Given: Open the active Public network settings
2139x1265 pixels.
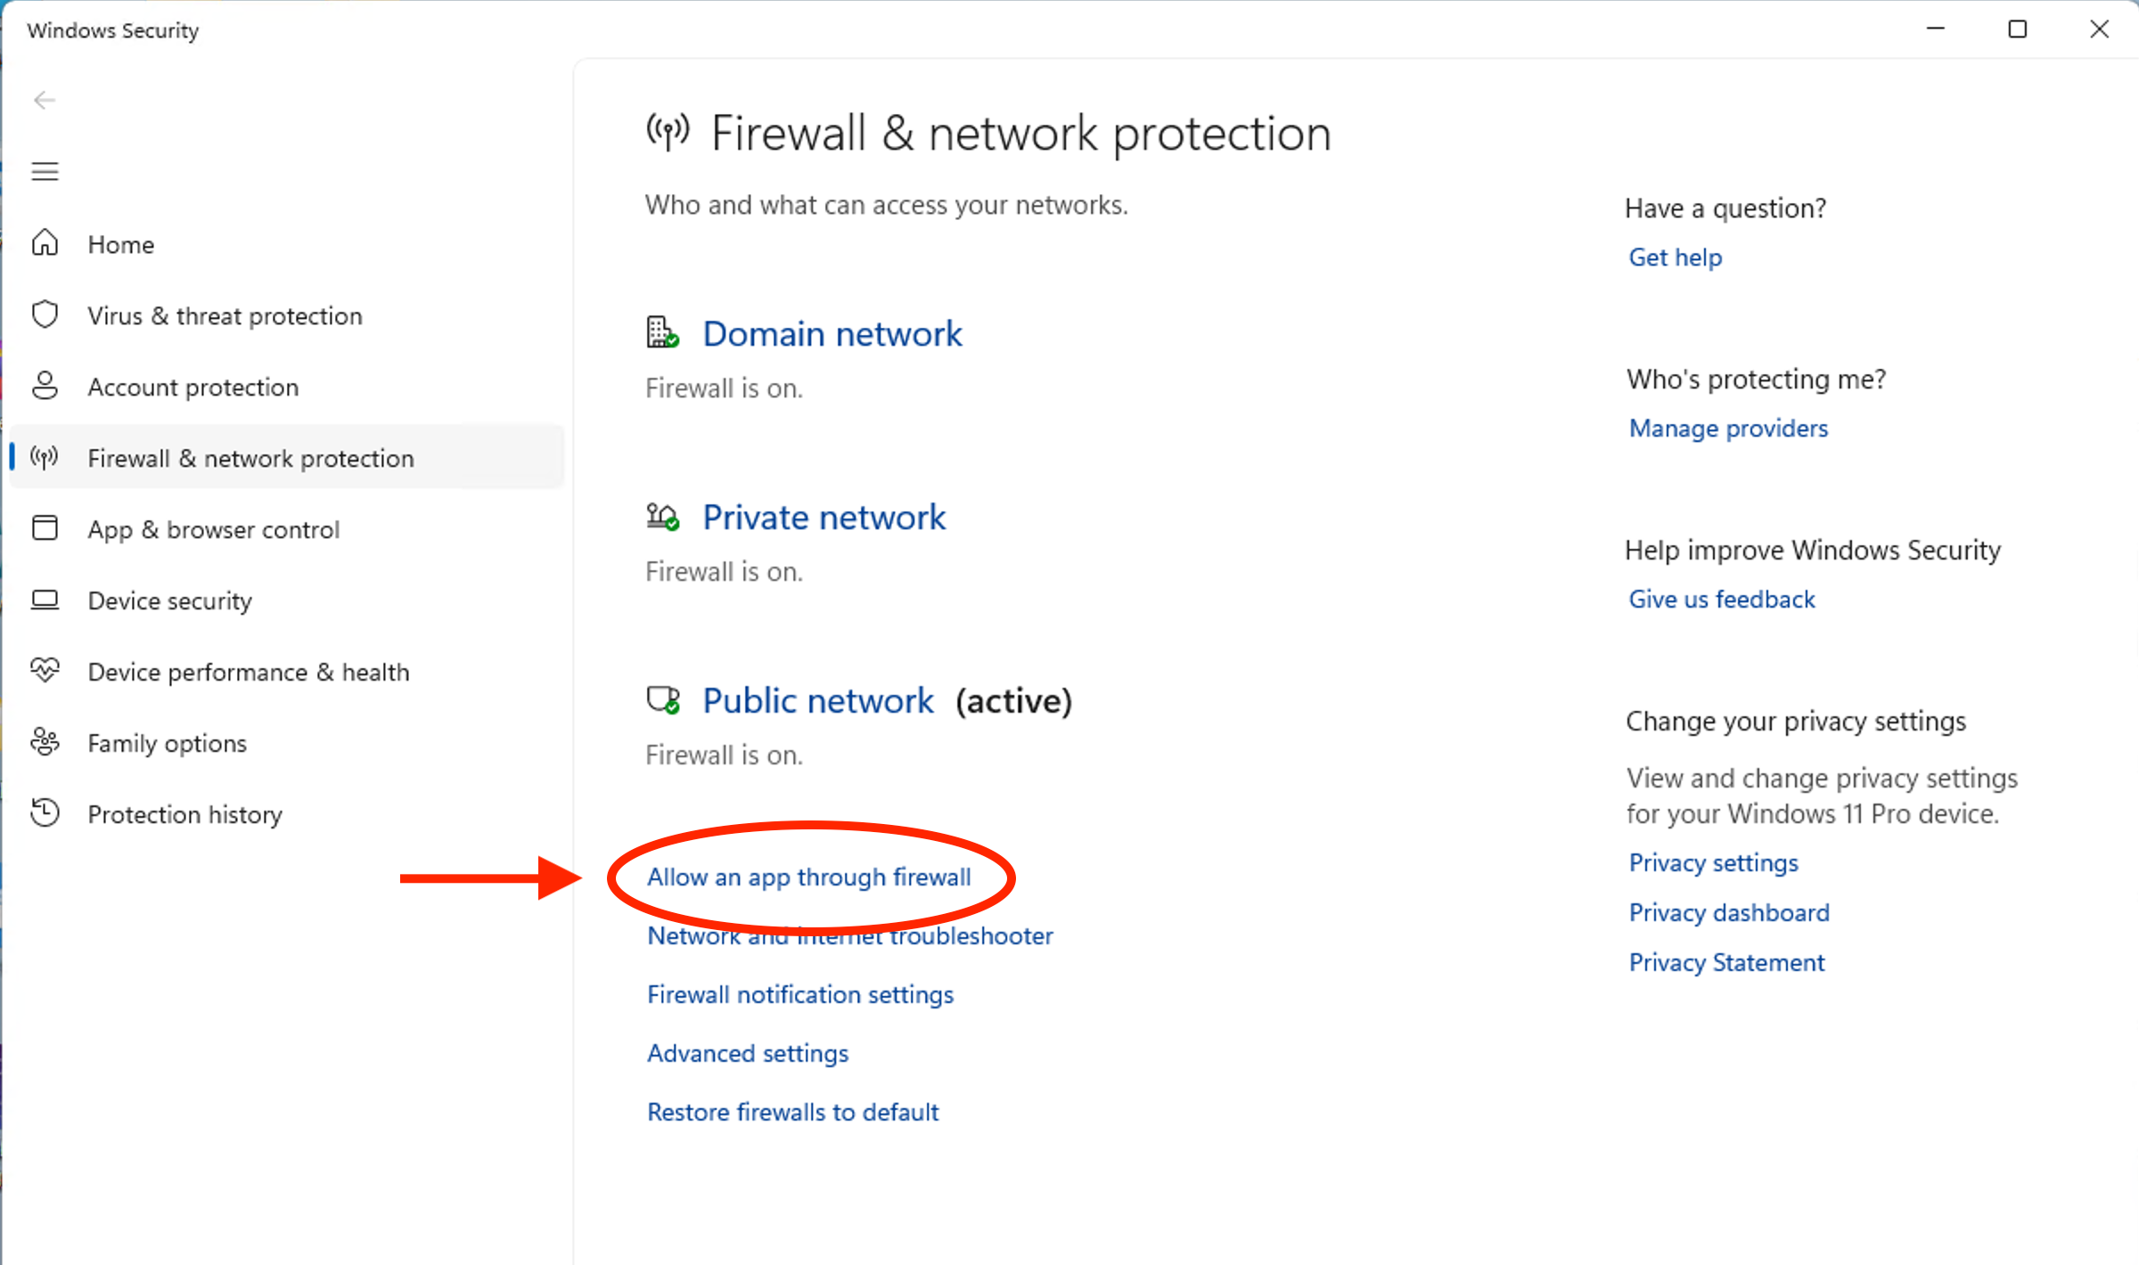Looking at the screenshot, I should pos(817,701).
